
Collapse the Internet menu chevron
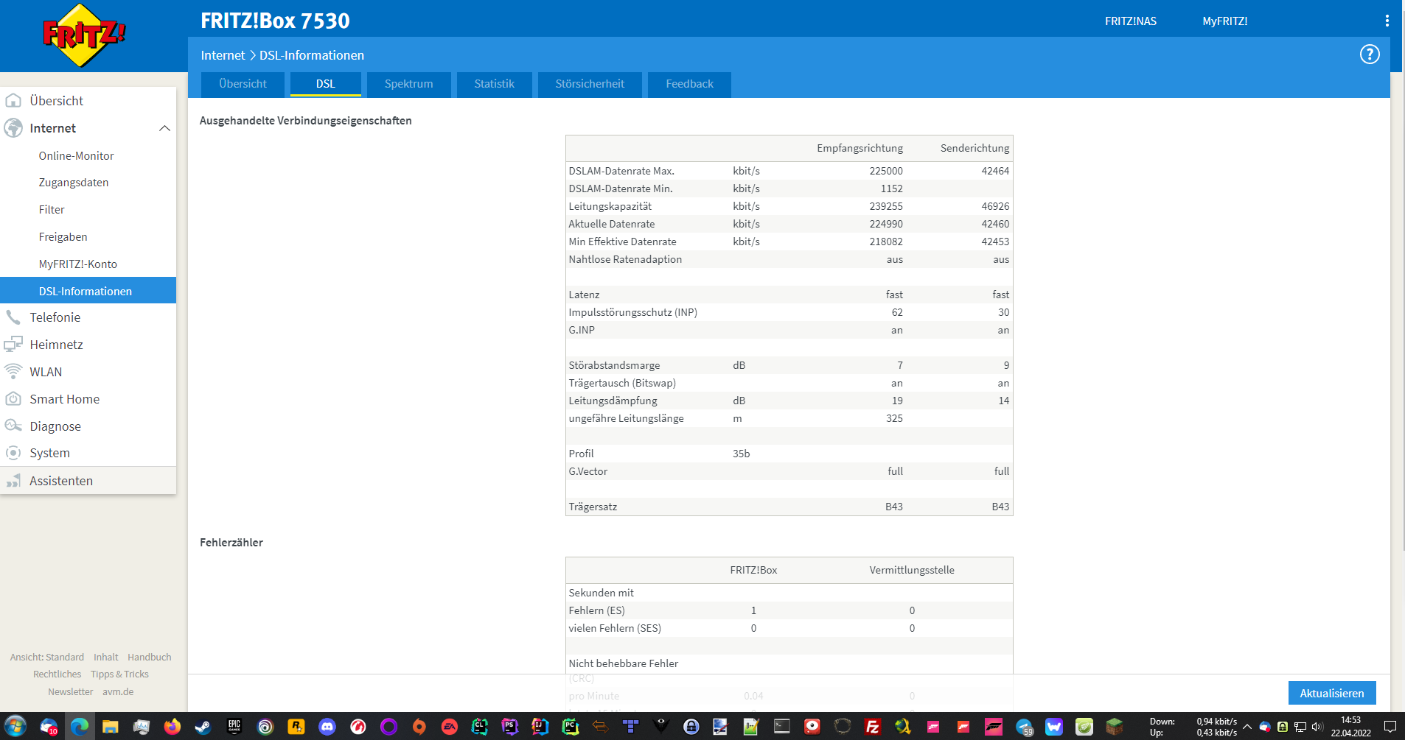[x=164, y=128]
